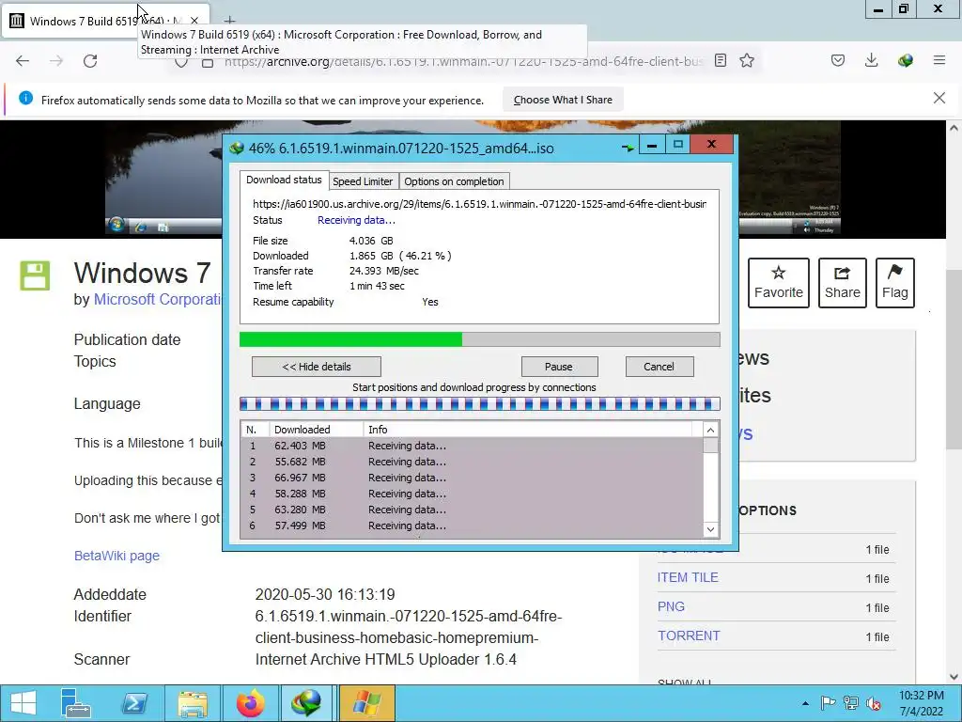Open Microsoft Corporation author link
This screenshot has height=722, width=962.
pyautogui.click(x=157, y=300)
